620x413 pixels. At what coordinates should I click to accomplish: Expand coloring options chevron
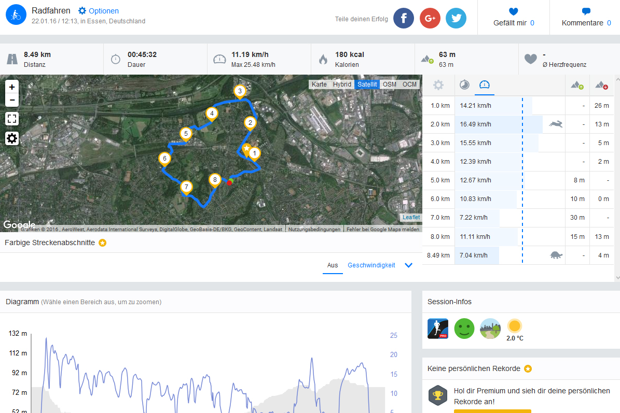pos(408,265)
